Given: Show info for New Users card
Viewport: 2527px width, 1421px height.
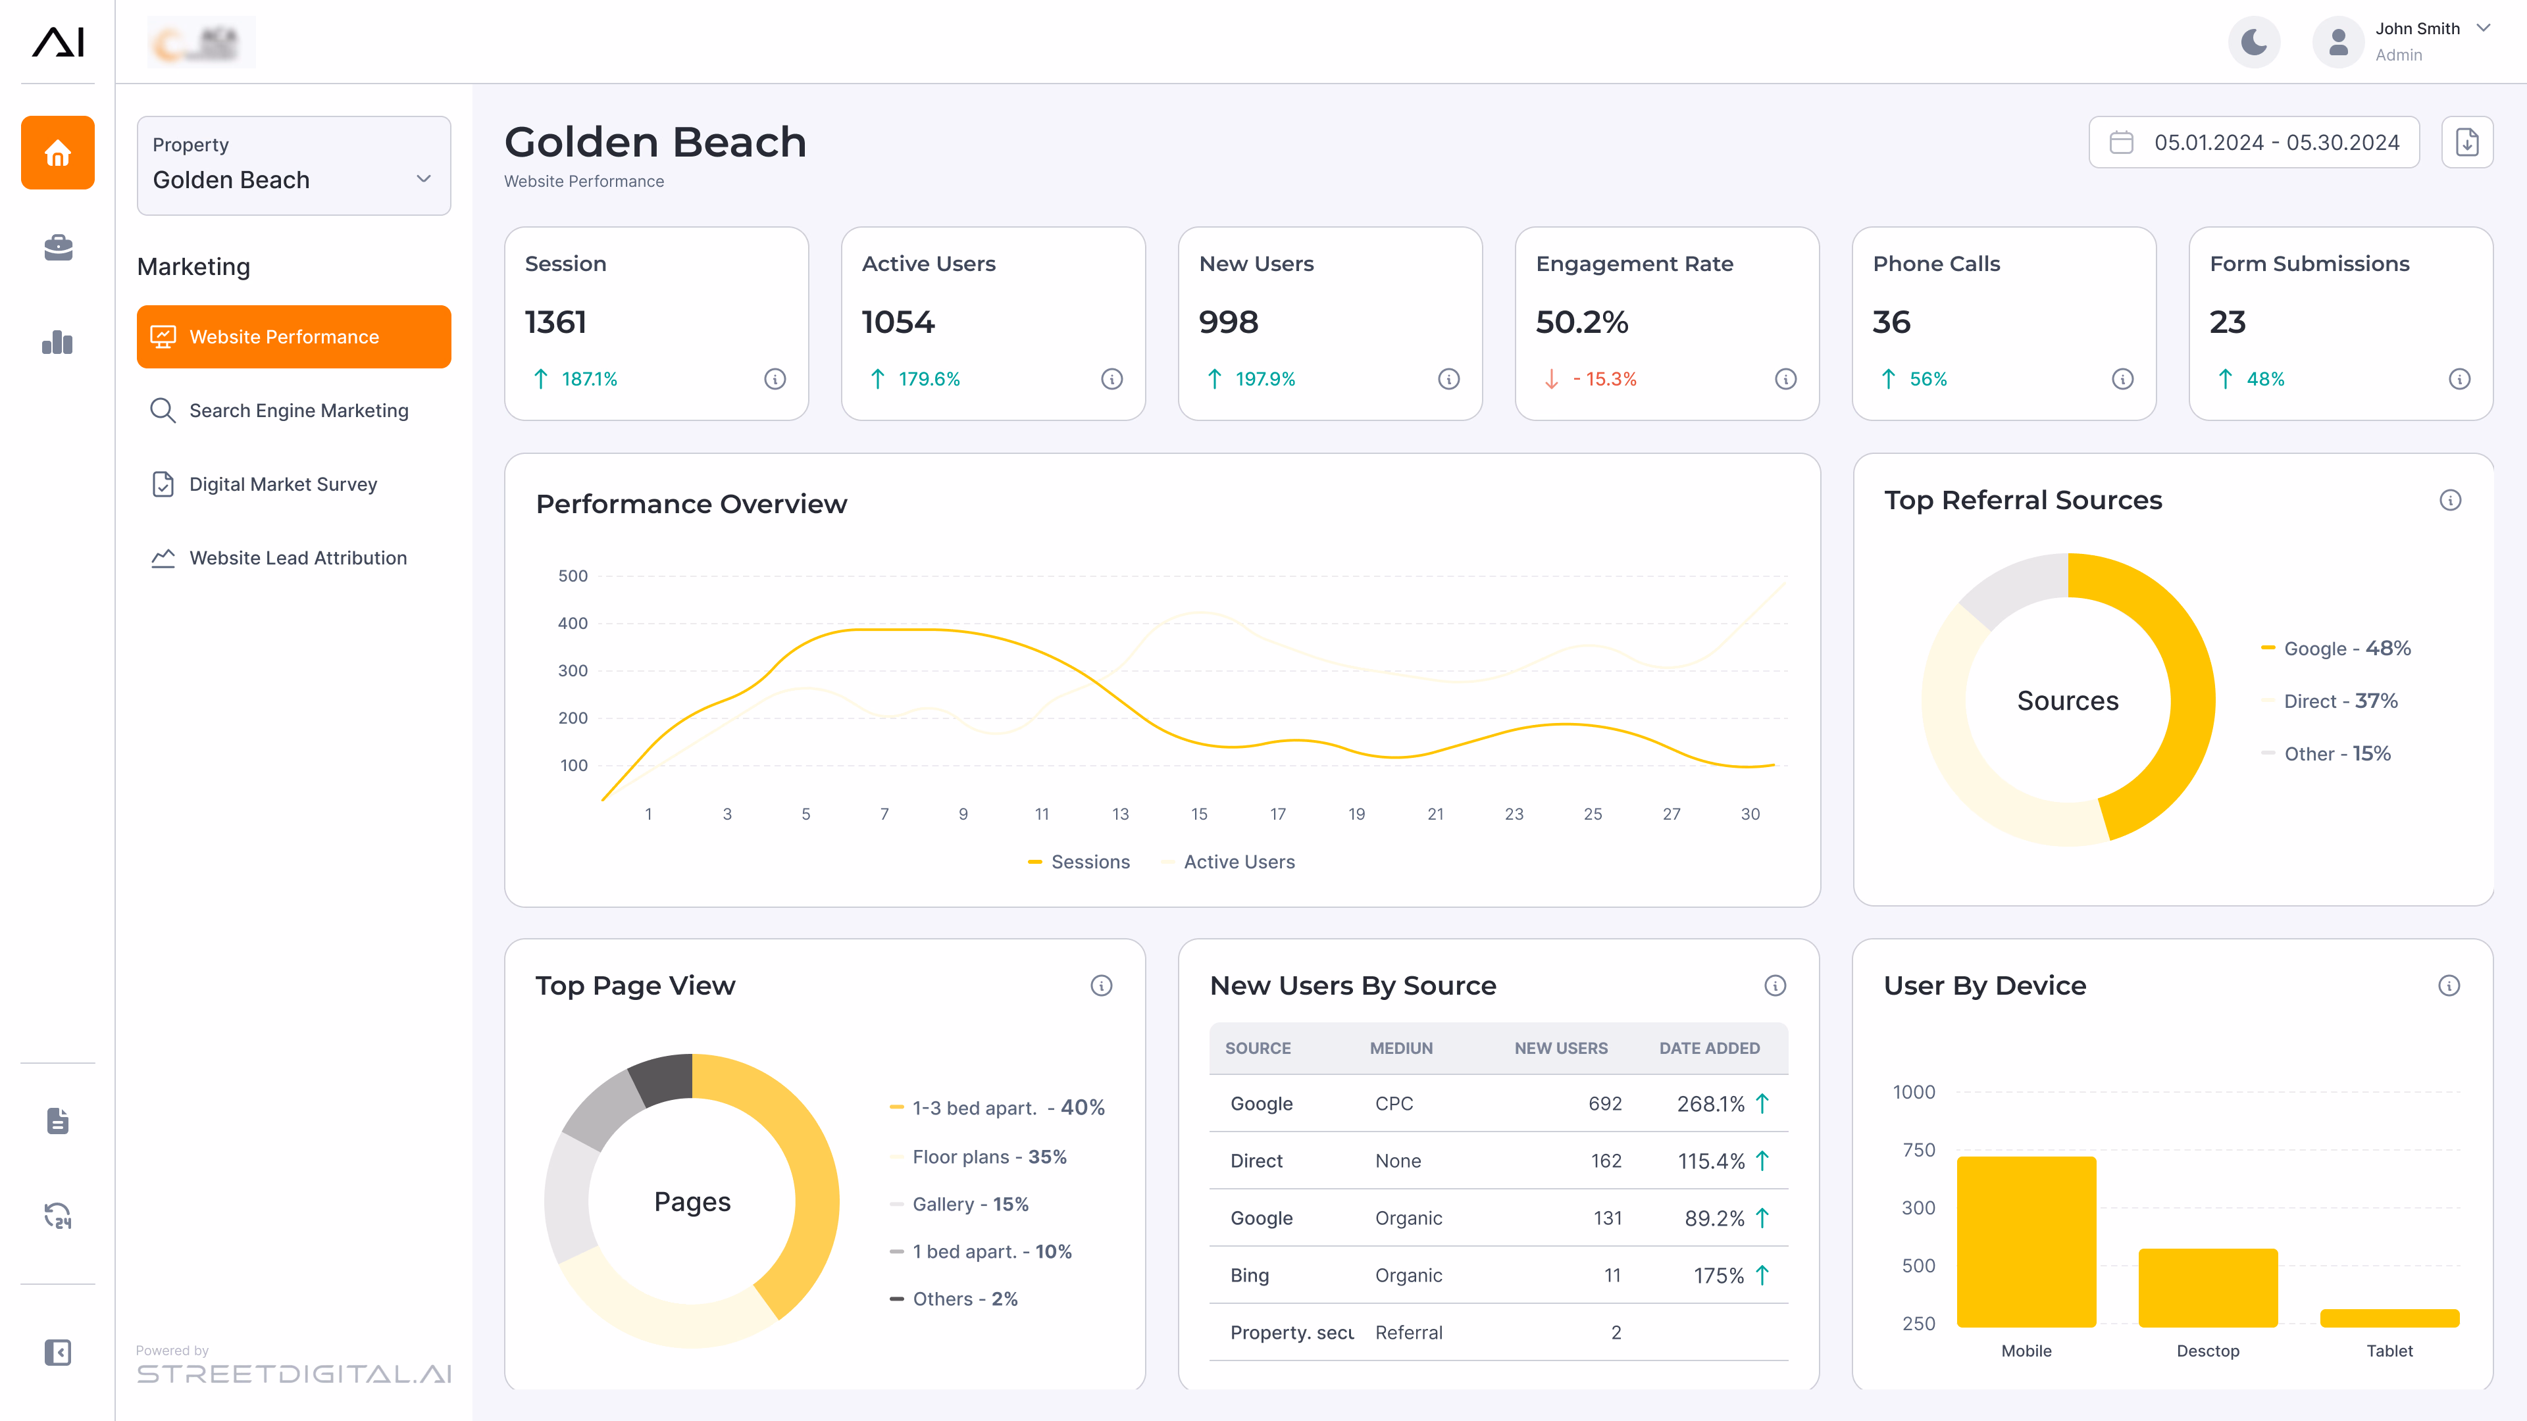Looking at the screenshot, I should [x=1449, y=378].
